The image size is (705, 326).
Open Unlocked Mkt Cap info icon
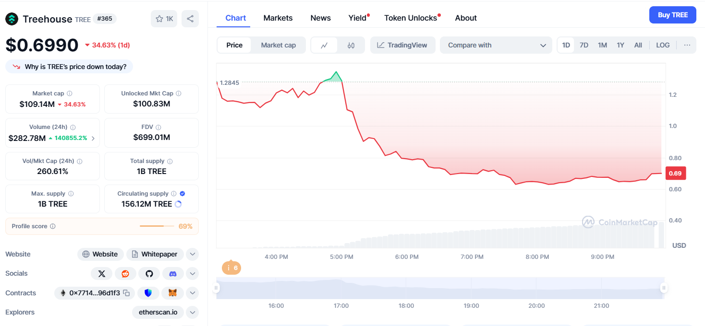tap(179, 93)
